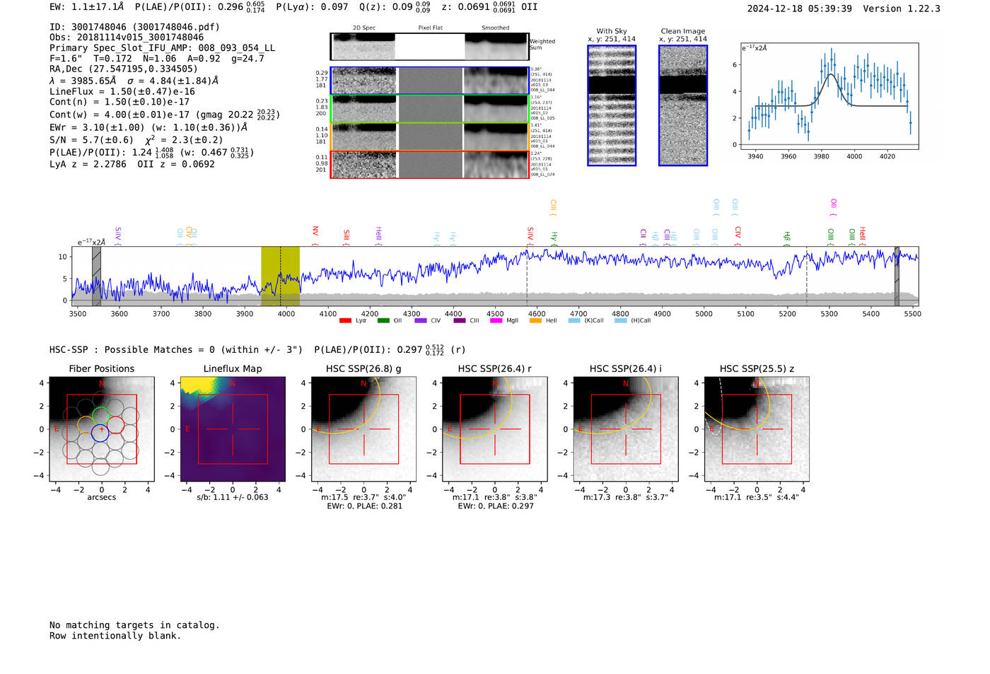Open the Fiber Positions thumbnail

pos(102,429)
